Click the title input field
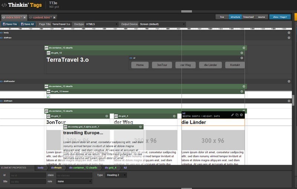 [28, 182]
